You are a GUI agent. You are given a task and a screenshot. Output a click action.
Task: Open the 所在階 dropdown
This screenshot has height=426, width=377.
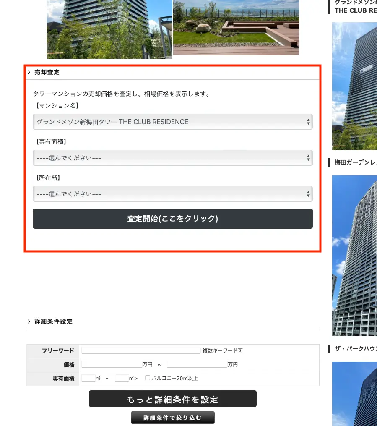172,194
